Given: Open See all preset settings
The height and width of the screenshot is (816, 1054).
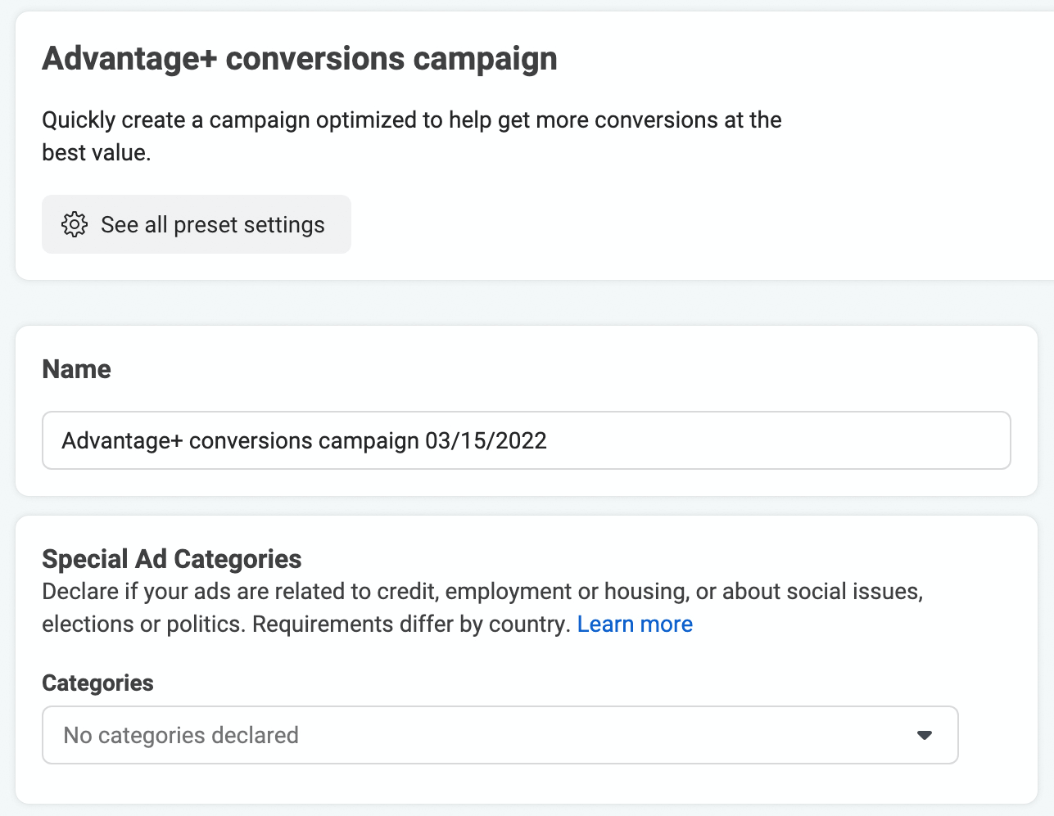Looking at the screenshot, I should pyautogui.click(x=197, y=224).
